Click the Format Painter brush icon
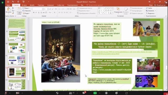This screenshot has height=95, width=168. point(13,13)
